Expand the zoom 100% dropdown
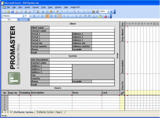Image resolution: width=160 pixels, height=118 pixels. tap(108, 12)
